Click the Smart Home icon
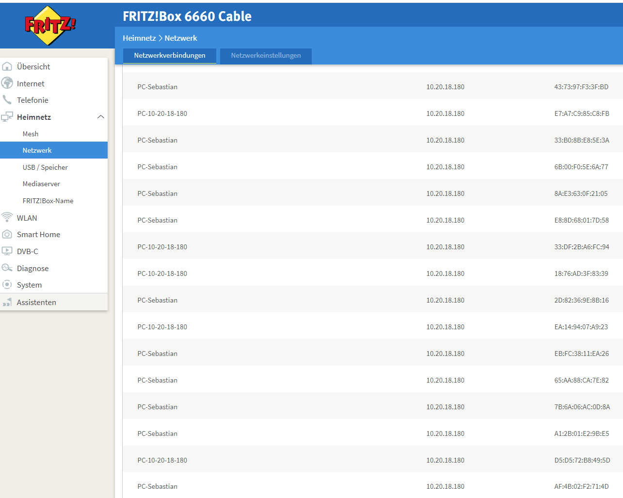The width and height of the screenshot is (623, 498). pyautogui.click(x=7, y=234)
